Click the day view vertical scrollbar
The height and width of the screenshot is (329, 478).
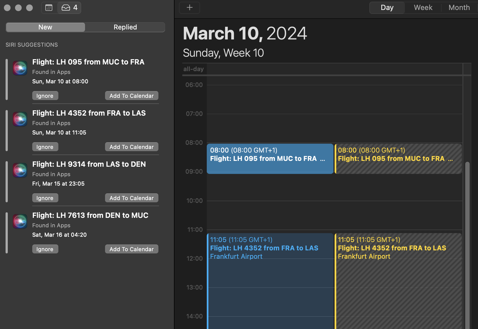coord(467,245)
